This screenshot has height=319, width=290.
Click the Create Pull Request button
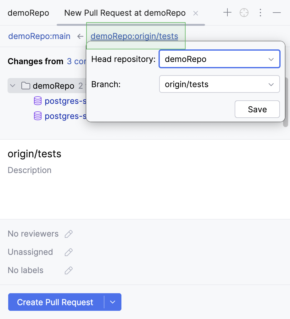click(x=55, y=302)
